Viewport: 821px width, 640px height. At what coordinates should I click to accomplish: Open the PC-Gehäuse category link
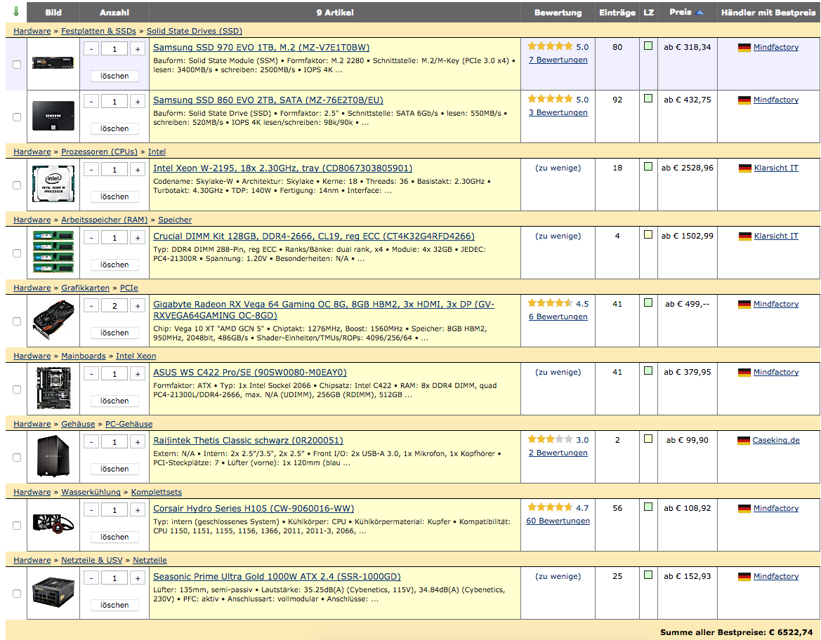coord(129,424)
